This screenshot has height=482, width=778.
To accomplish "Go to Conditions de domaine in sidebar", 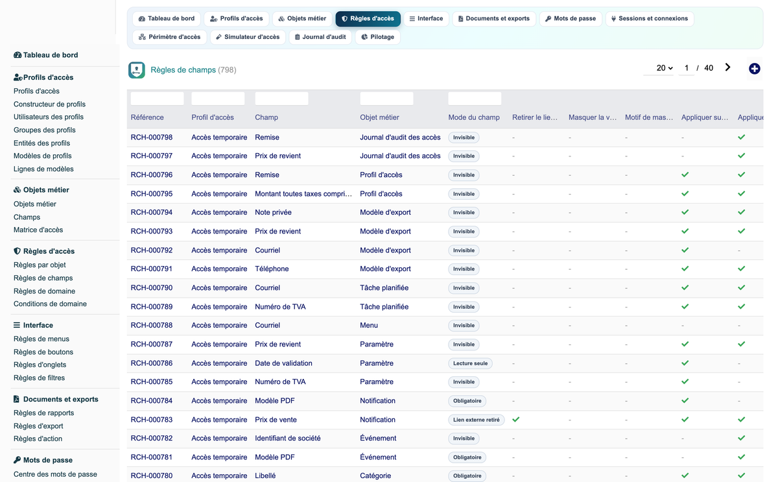I will tap(50, 304).
